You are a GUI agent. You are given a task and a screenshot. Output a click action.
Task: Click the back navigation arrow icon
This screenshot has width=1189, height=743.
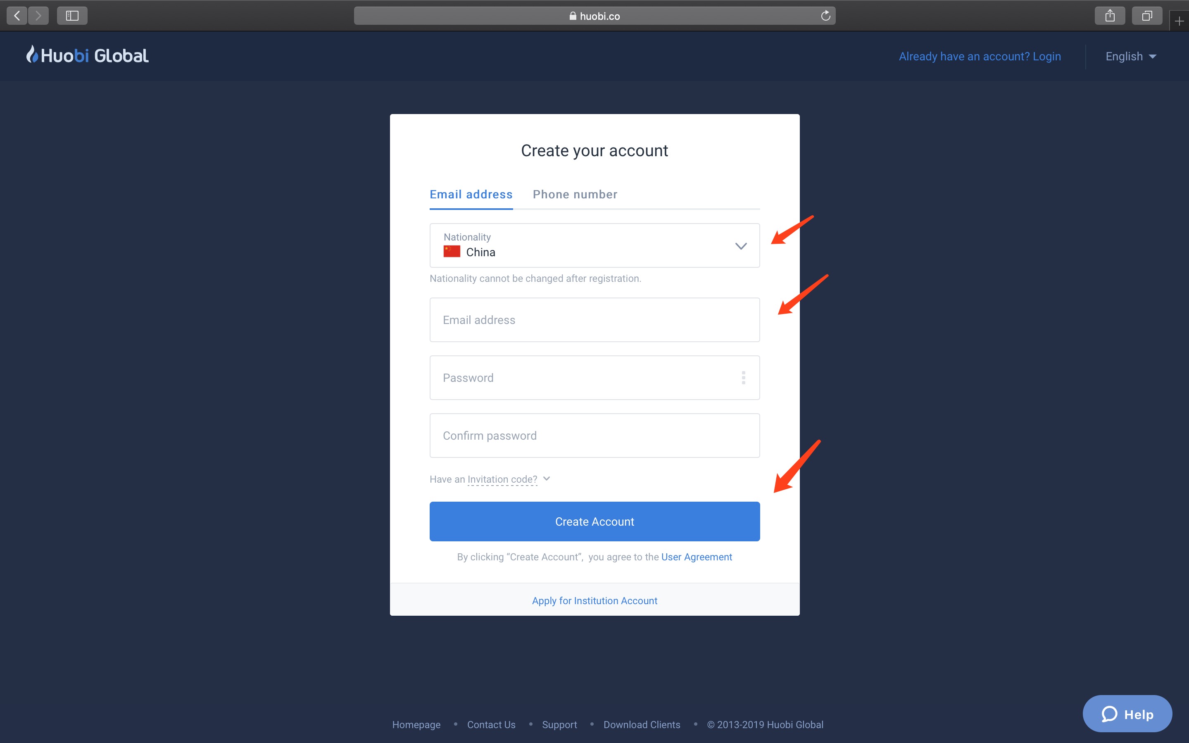[x=17, y=15]
